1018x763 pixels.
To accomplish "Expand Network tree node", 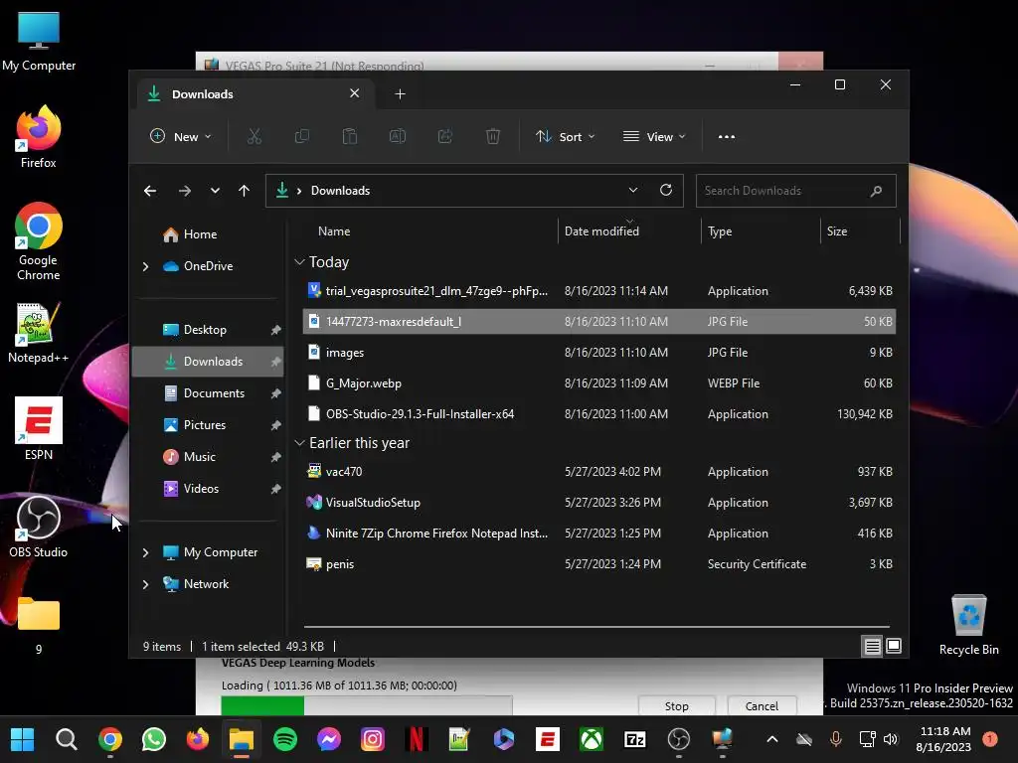I will (145, 584).
